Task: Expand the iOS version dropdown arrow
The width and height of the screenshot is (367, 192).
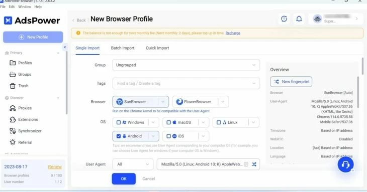Action: [x=203, y=136]
